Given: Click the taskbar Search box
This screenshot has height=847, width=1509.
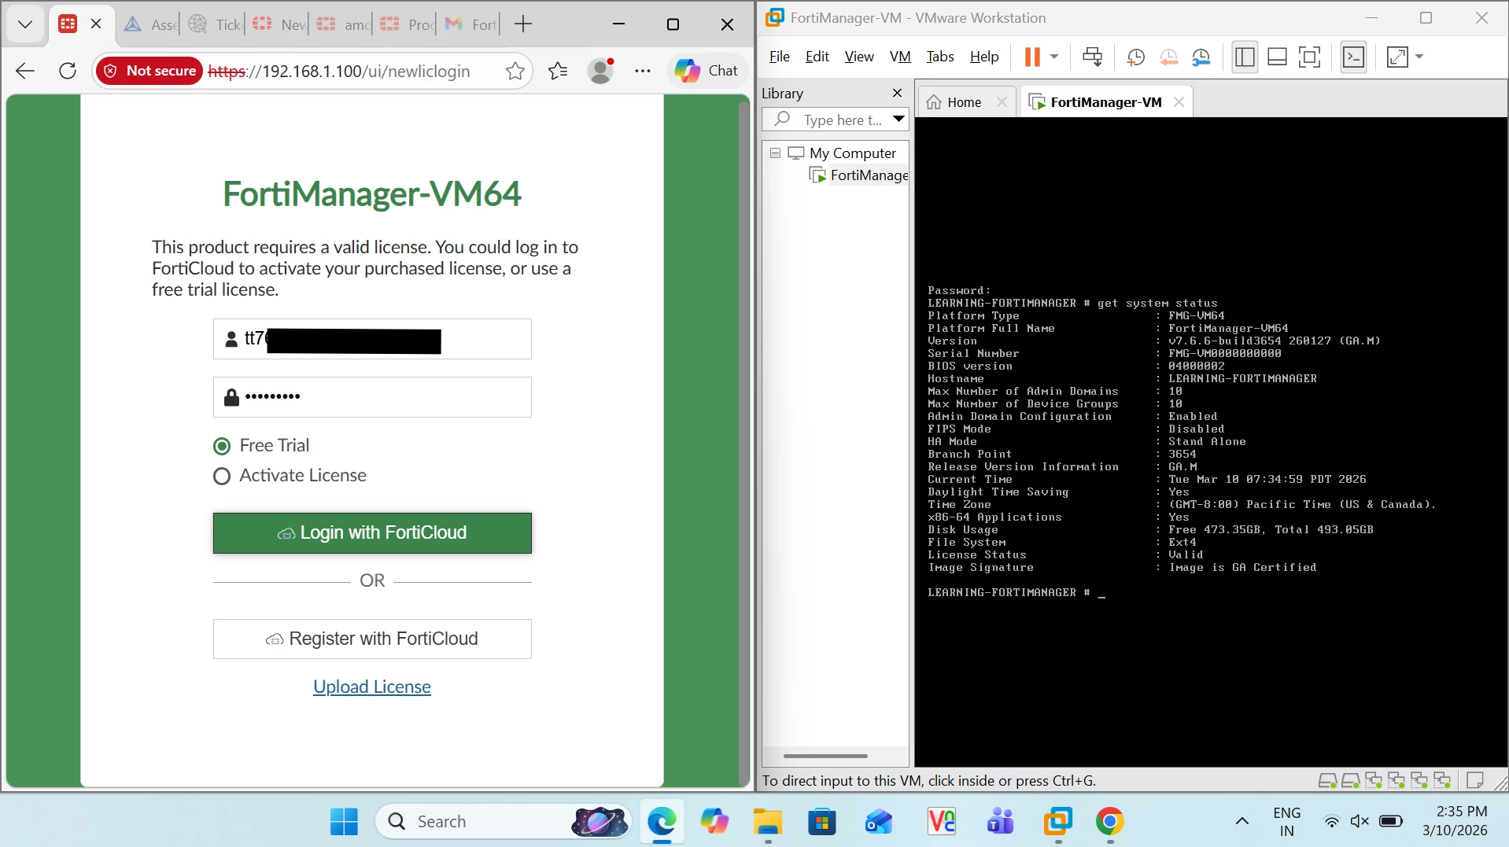Looking at the screenshot, I should coord(504,822).
